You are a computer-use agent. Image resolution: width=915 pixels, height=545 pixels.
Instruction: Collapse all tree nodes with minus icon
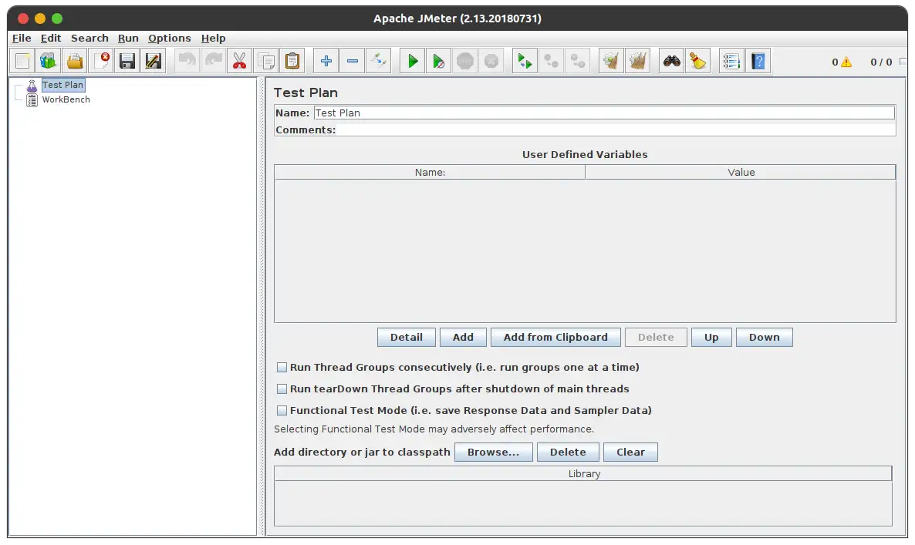pos(353,61)
